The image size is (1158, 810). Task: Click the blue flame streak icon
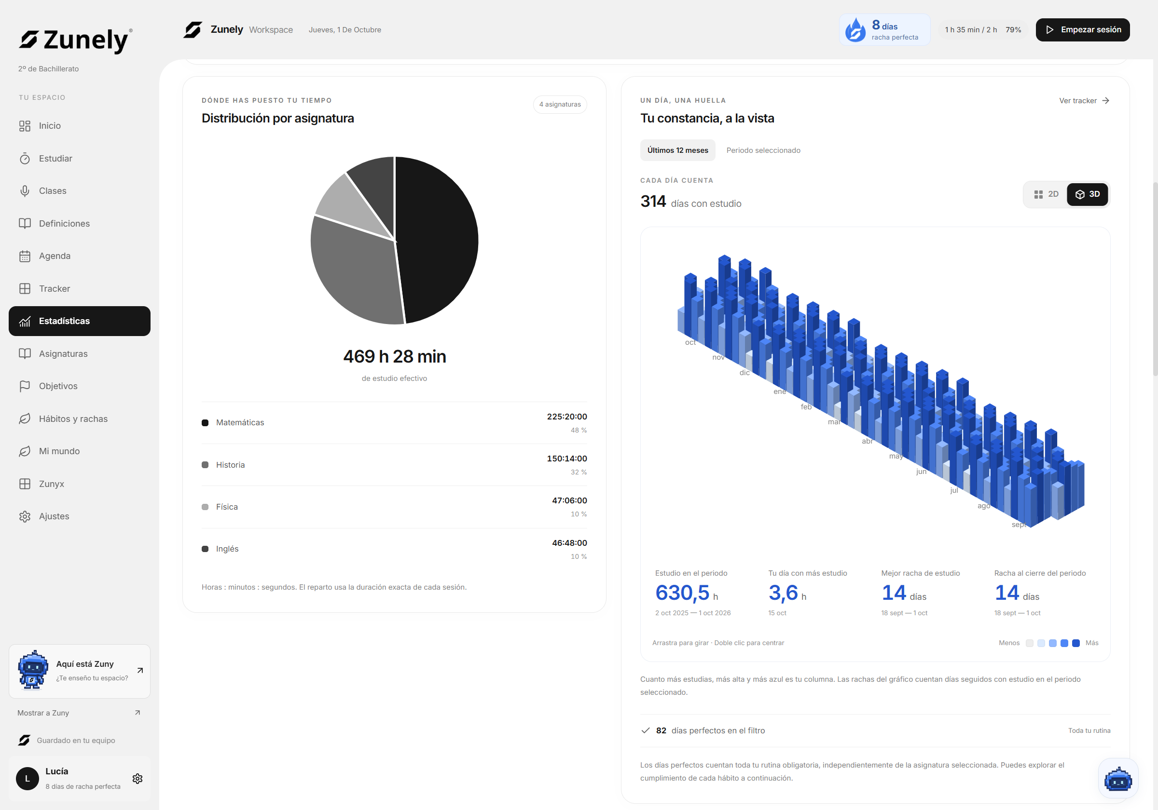(855, 30)
